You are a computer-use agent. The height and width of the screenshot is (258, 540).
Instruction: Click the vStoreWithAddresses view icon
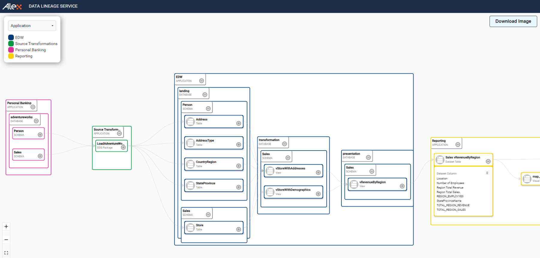click(x=270, y=171)
